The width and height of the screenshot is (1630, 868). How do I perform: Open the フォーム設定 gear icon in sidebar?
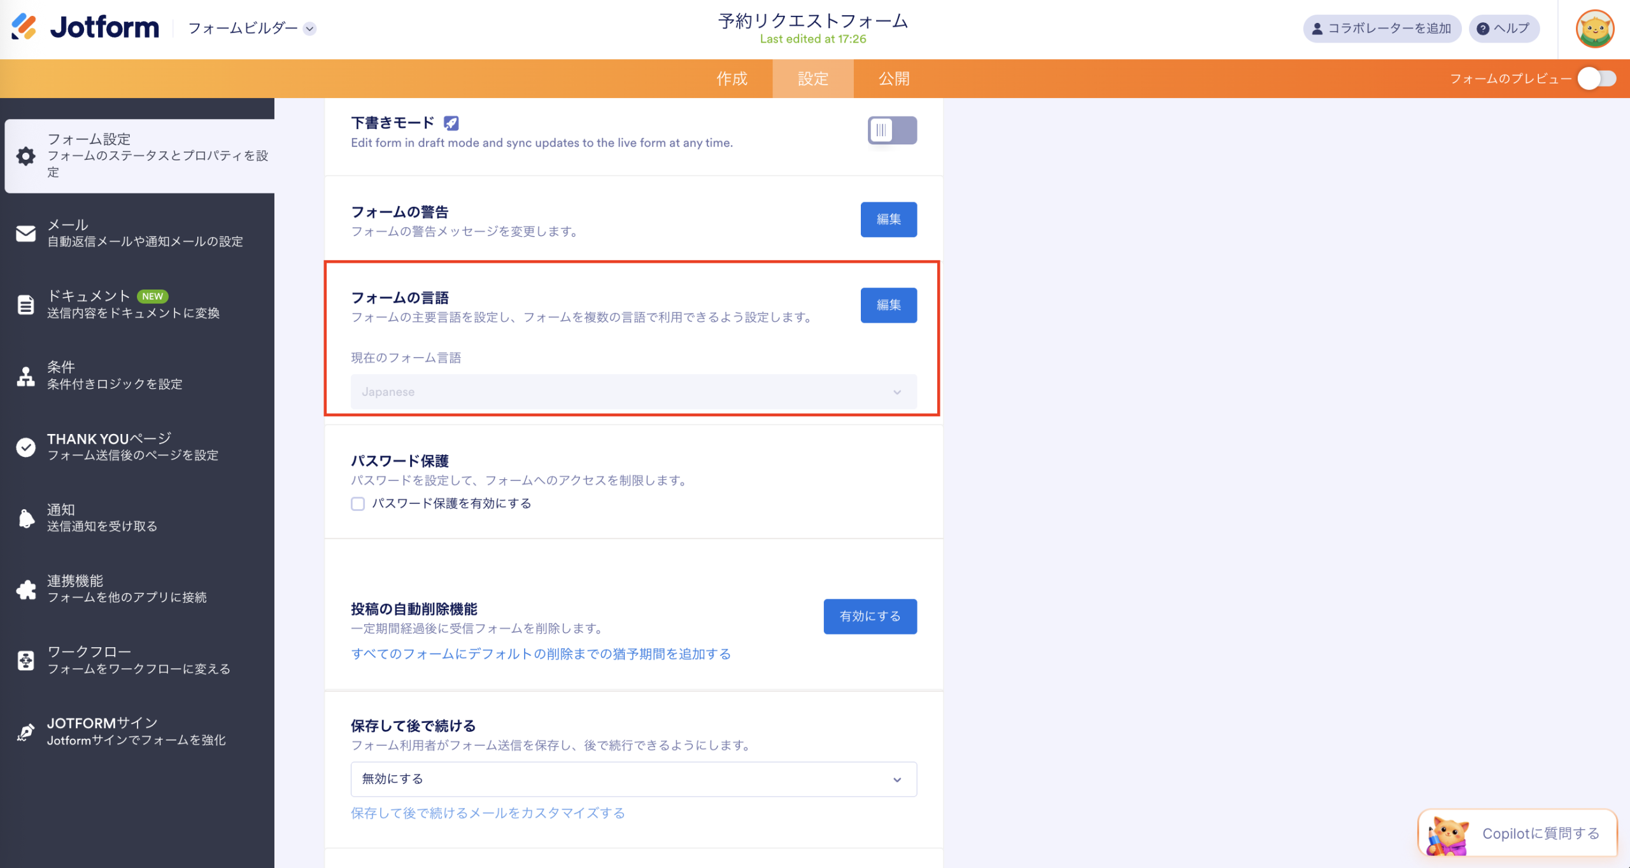pyautogui.click(x=25, y=157)
